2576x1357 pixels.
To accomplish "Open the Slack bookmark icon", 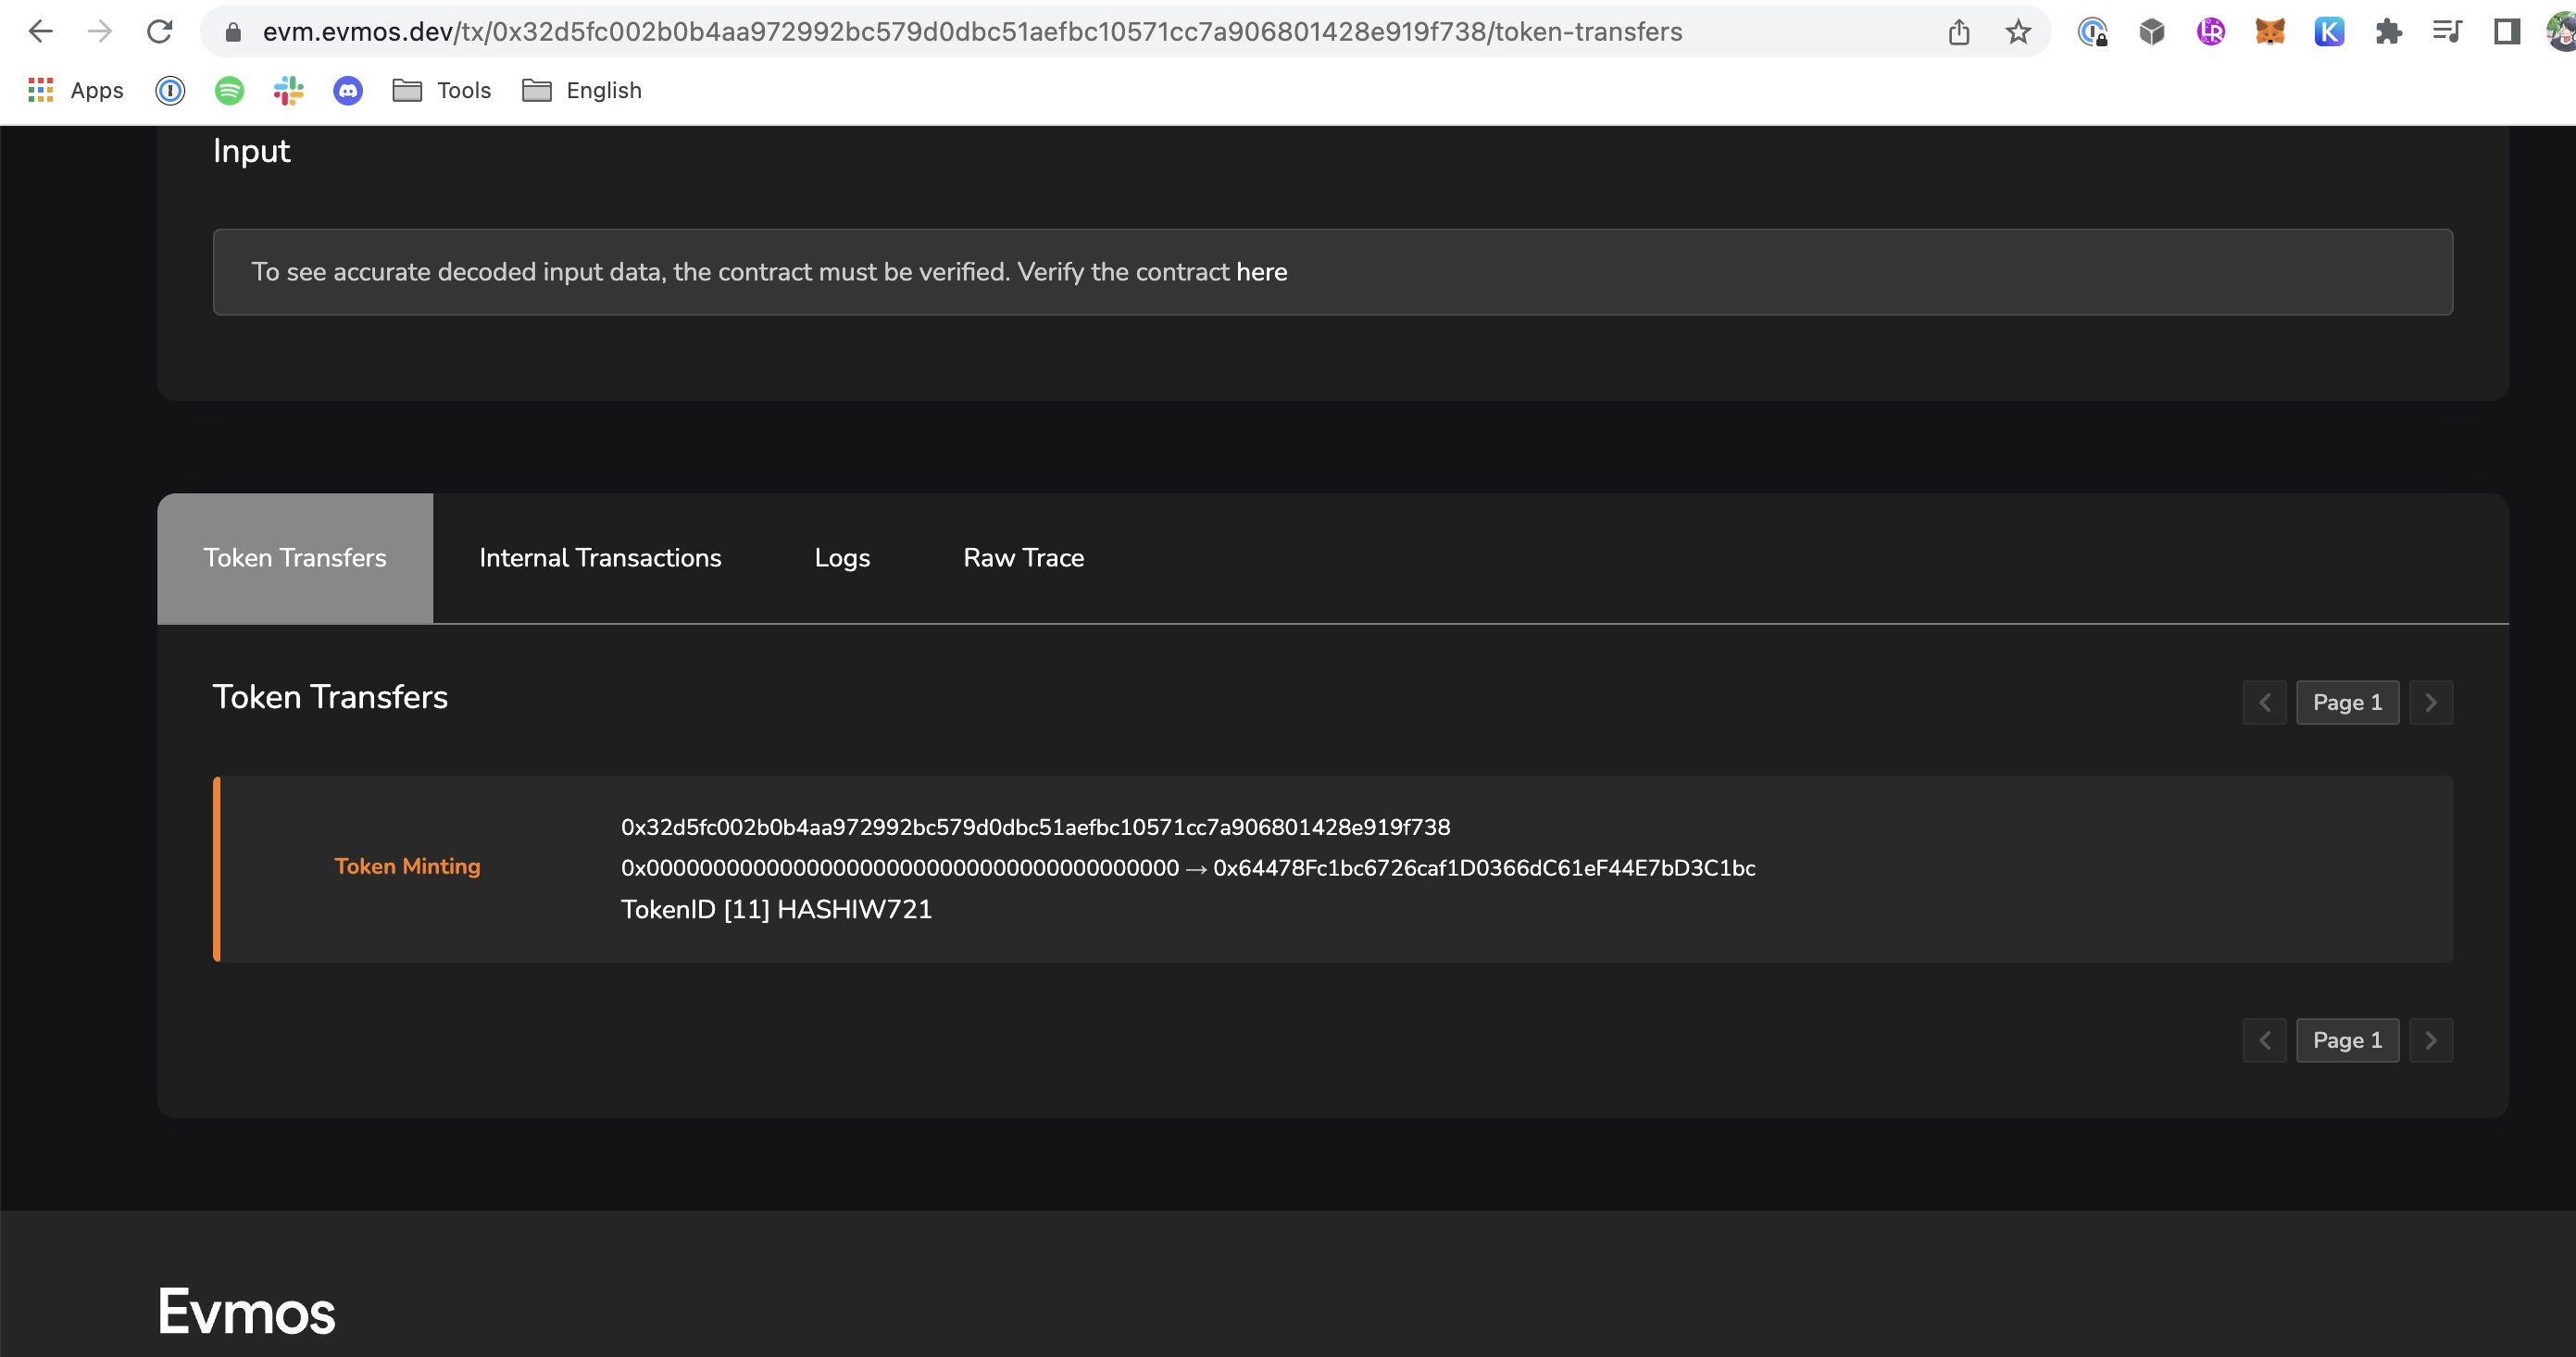I will (x=288, y=91).
